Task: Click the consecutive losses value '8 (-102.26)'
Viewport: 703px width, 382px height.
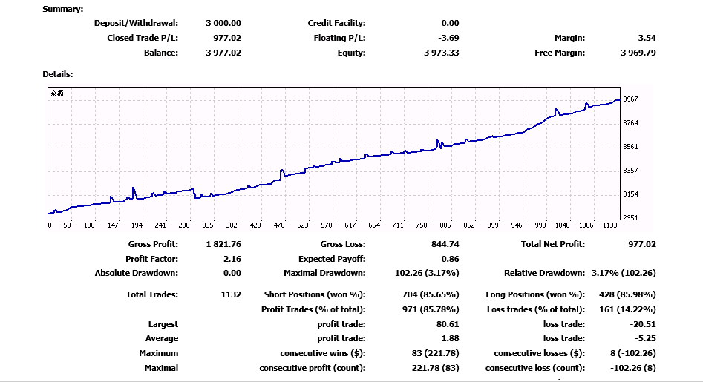Action: [632, 353]
